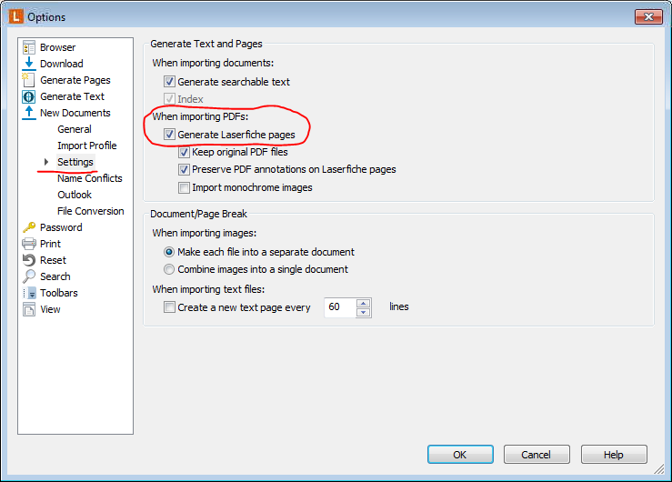Select Generate Pages in the options tree
The height and width of the screenshot is (482, 672).
click(x=75, y=80)
